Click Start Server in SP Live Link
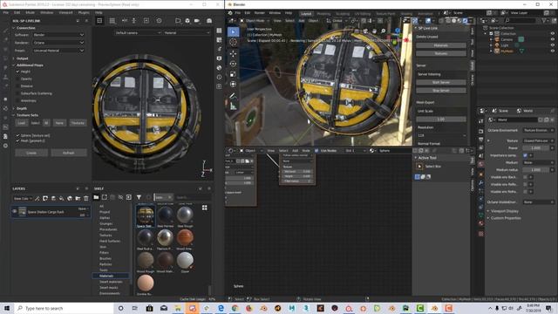 click(x=441, y=82)
